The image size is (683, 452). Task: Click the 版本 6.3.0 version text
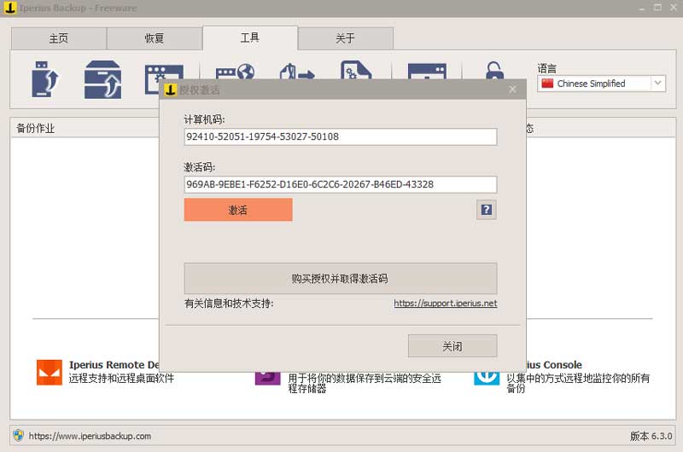(651, 436)
